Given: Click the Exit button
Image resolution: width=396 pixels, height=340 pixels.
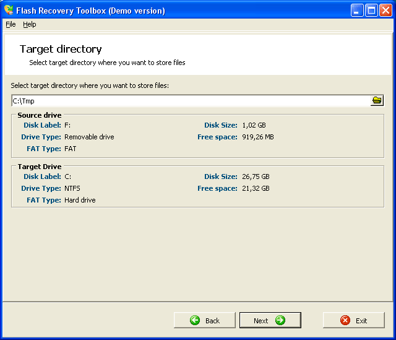Looking at the screenshot, I should coord(353,320).
